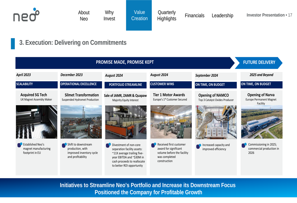Click the Investor Presentation page label

tap(269, 15)
